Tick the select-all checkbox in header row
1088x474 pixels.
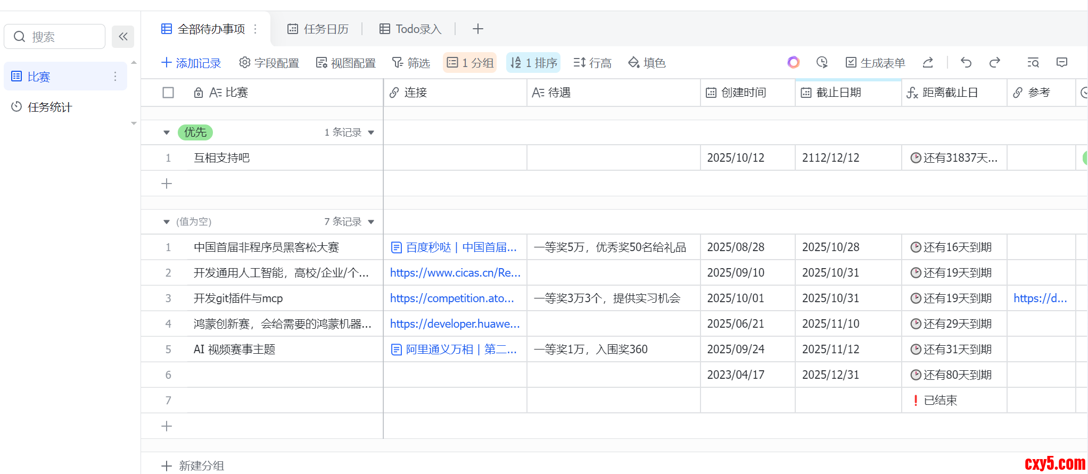tap(168, 93)
